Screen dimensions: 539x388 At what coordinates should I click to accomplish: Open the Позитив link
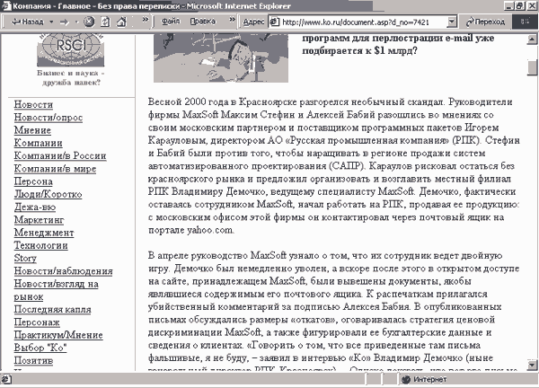[33, 360]
